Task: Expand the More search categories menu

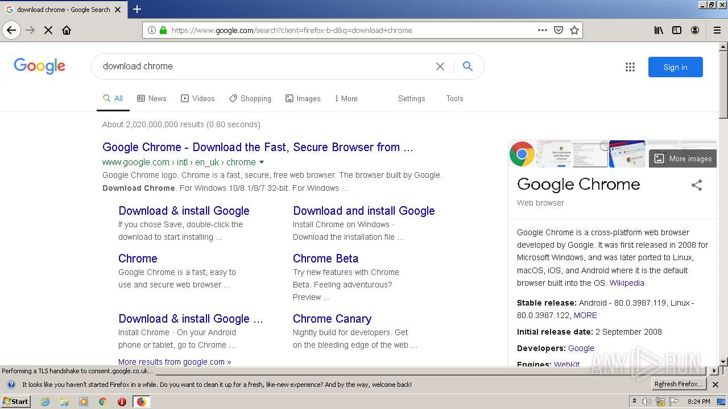Action: point(346,98)
